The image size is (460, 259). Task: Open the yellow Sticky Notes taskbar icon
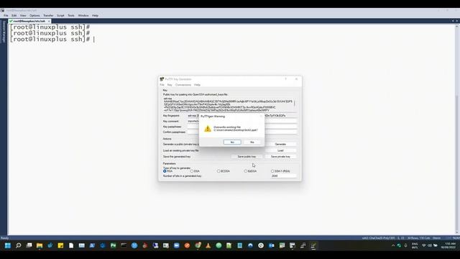click(60, 245)
